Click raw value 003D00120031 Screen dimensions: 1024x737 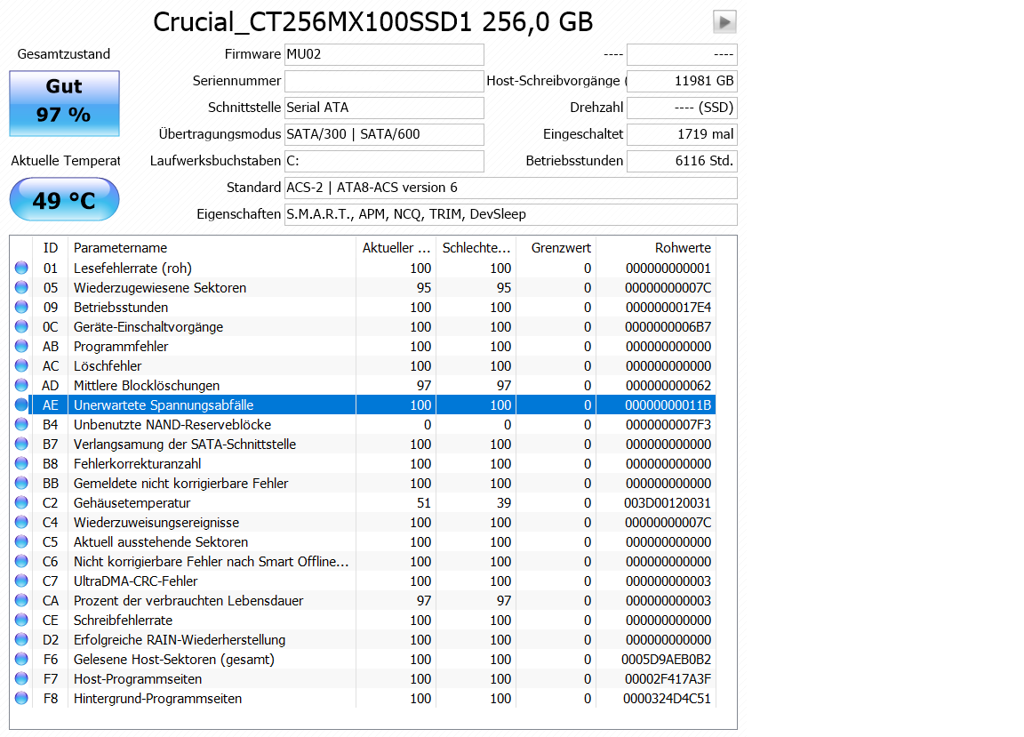(x=668, y=503)
